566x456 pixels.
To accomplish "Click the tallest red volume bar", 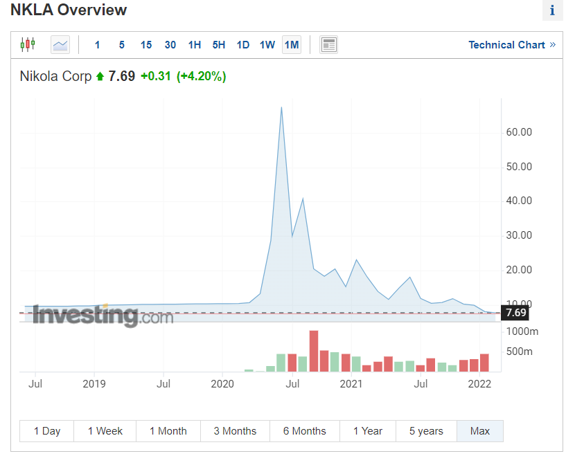I will pos(314,351).
